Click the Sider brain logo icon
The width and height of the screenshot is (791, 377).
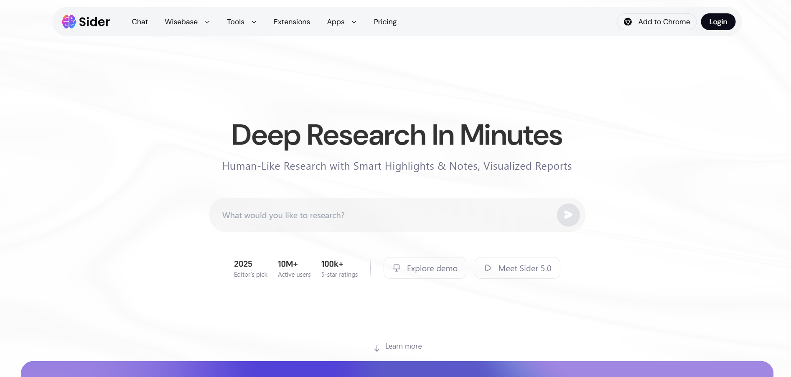tap(69, 22)
